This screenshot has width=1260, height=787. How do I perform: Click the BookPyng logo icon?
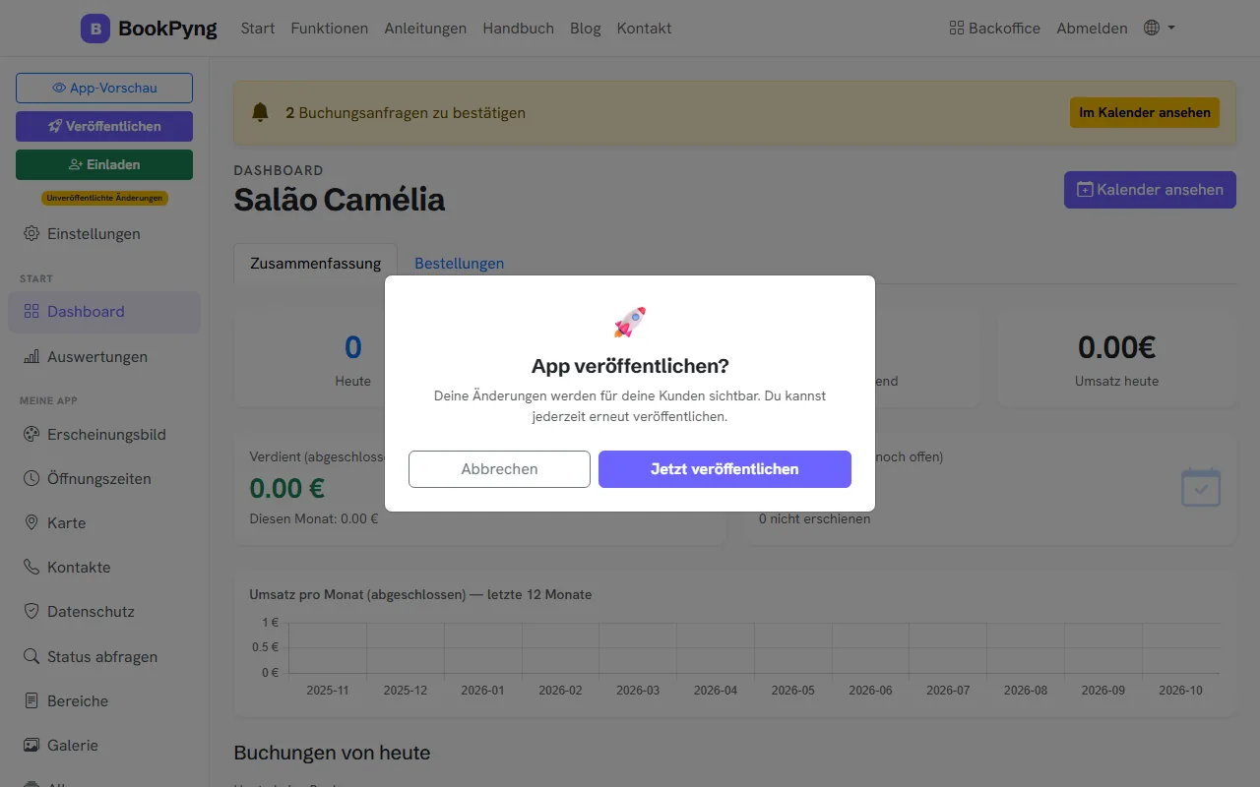tap(95, 29)
